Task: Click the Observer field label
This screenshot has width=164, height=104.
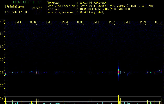Action: pyautogui.click(x=53, y=3)
